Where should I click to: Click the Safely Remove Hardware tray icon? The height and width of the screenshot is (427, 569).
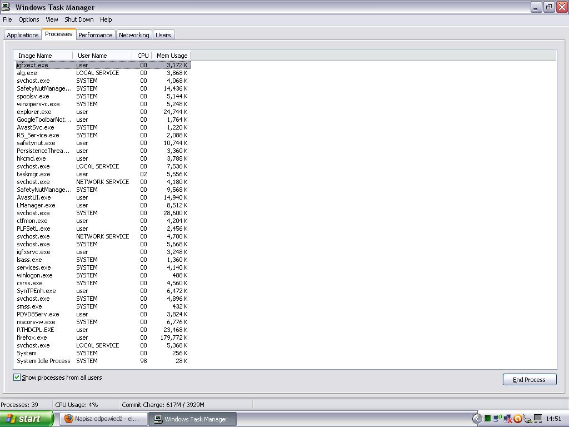tap(528, 419)
